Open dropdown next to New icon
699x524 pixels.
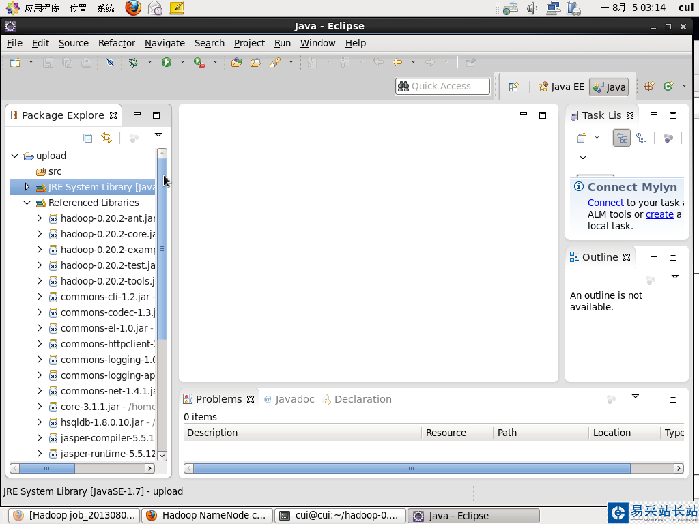(31, 62)
